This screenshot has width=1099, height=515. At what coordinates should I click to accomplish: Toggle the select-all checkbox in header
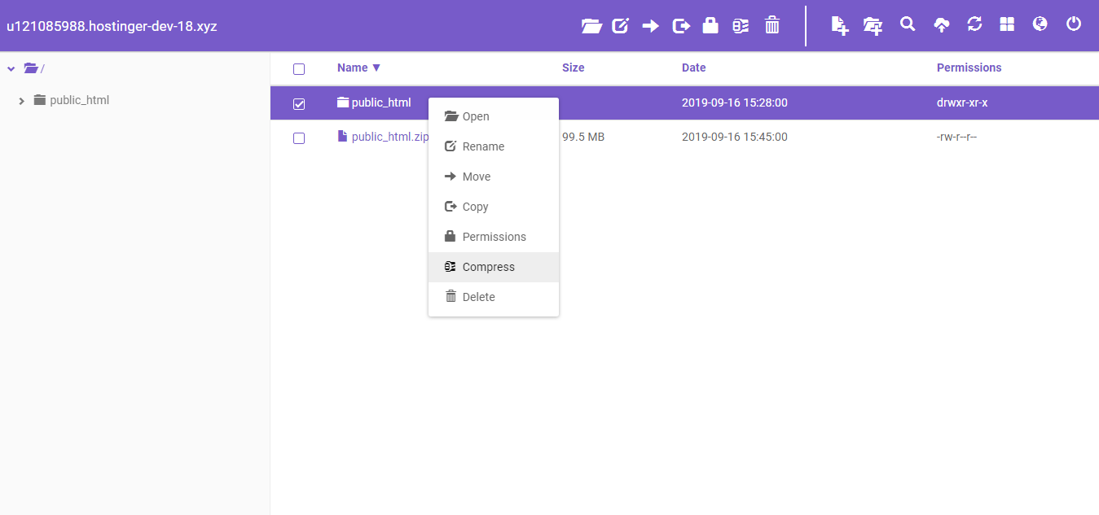point(299,69)
